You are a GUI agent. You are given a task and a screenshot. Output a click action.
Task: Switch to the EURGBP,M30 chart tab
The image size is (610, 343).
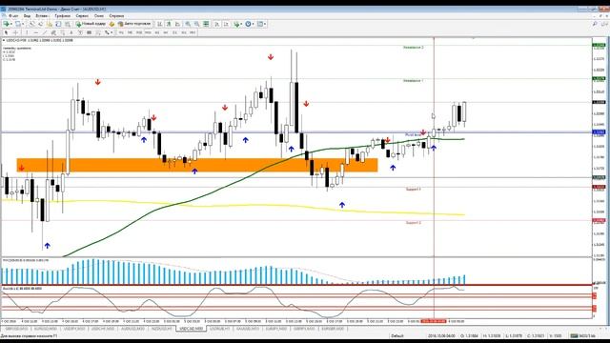(333, 329)
